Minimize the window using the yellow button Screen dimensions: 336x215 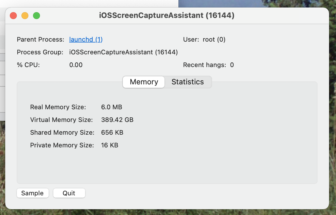point(25,16)
